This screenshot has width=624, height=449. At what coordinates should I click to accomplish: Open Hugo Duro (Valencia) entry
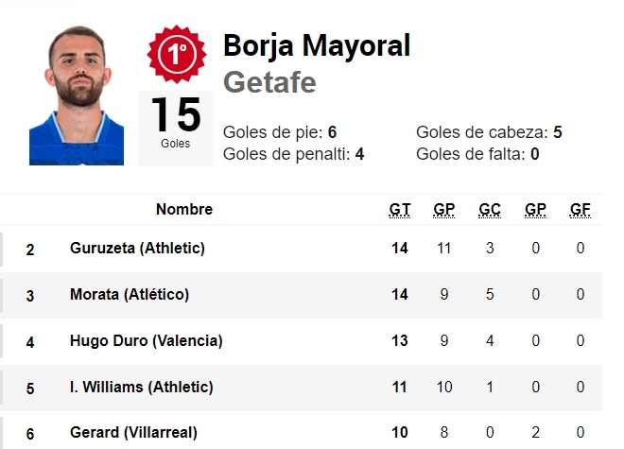[147, 341]
